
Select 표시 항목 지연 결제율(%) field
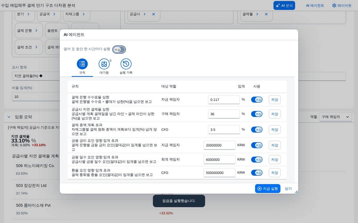click(x=36, y=76)
